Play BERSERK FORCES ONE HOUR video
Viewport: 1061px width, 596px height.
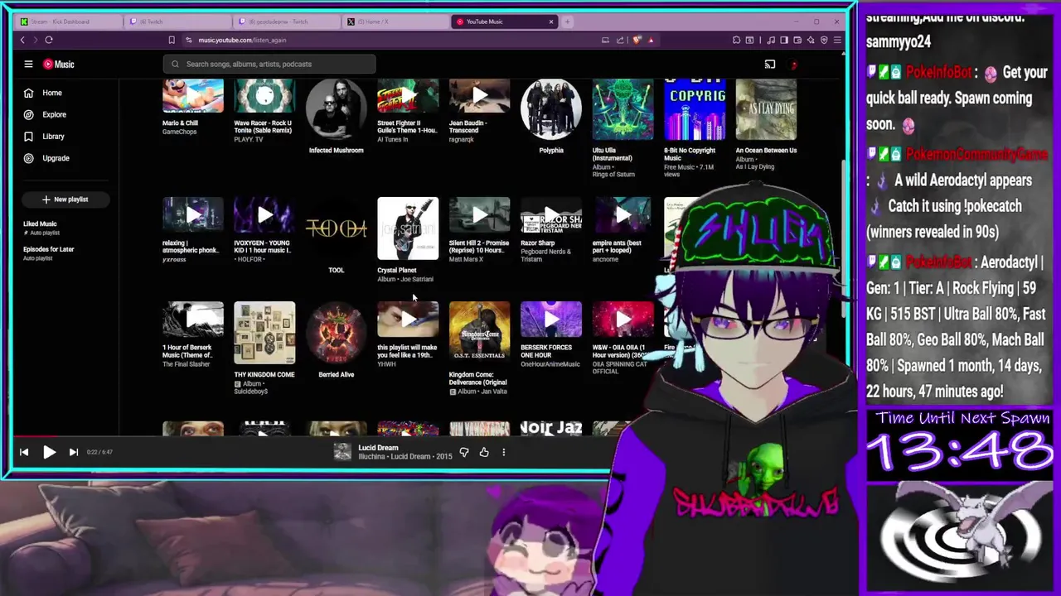(551, 320)
